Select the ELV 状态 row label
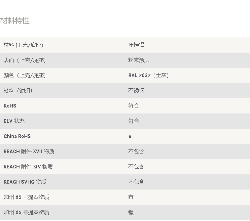 pos(14,121)
